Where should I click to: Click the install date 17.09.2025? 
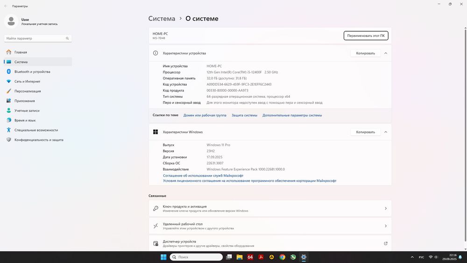pos(214,157)
